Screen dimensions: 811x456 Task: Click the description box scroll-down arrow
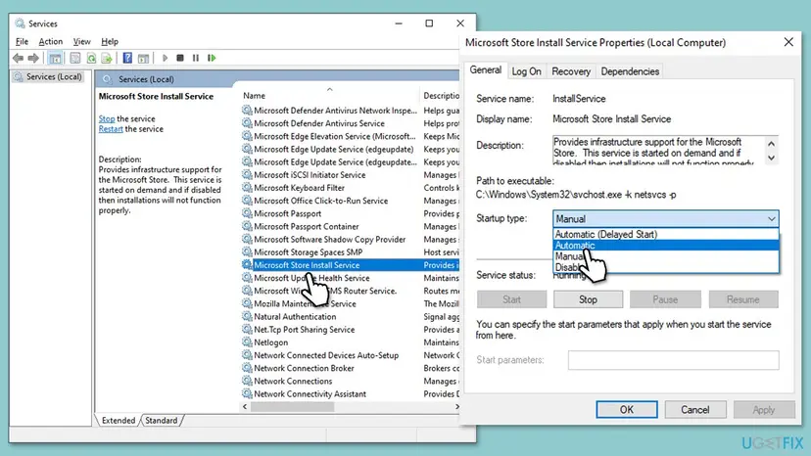771,158
